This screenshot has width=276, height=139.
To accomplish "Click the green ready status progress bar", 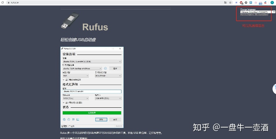I will tap(92, 113).
